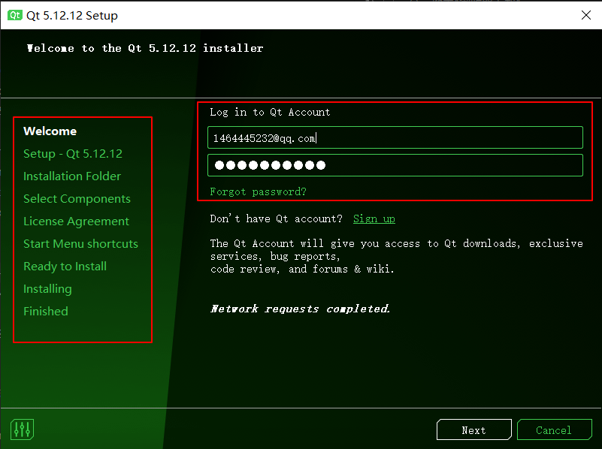The height and width of the screenshot is (449, 602).
Task: Select Installation Folder step
Action: [x=72, y=176]
